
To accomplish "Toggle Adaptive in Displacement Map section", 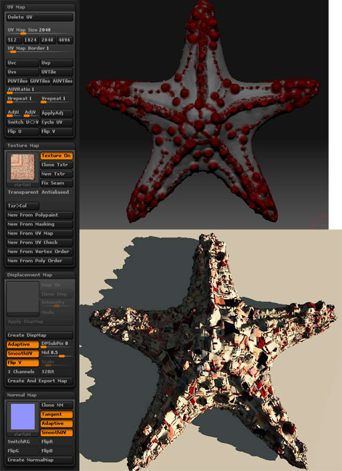I will (x=23, y=345).
